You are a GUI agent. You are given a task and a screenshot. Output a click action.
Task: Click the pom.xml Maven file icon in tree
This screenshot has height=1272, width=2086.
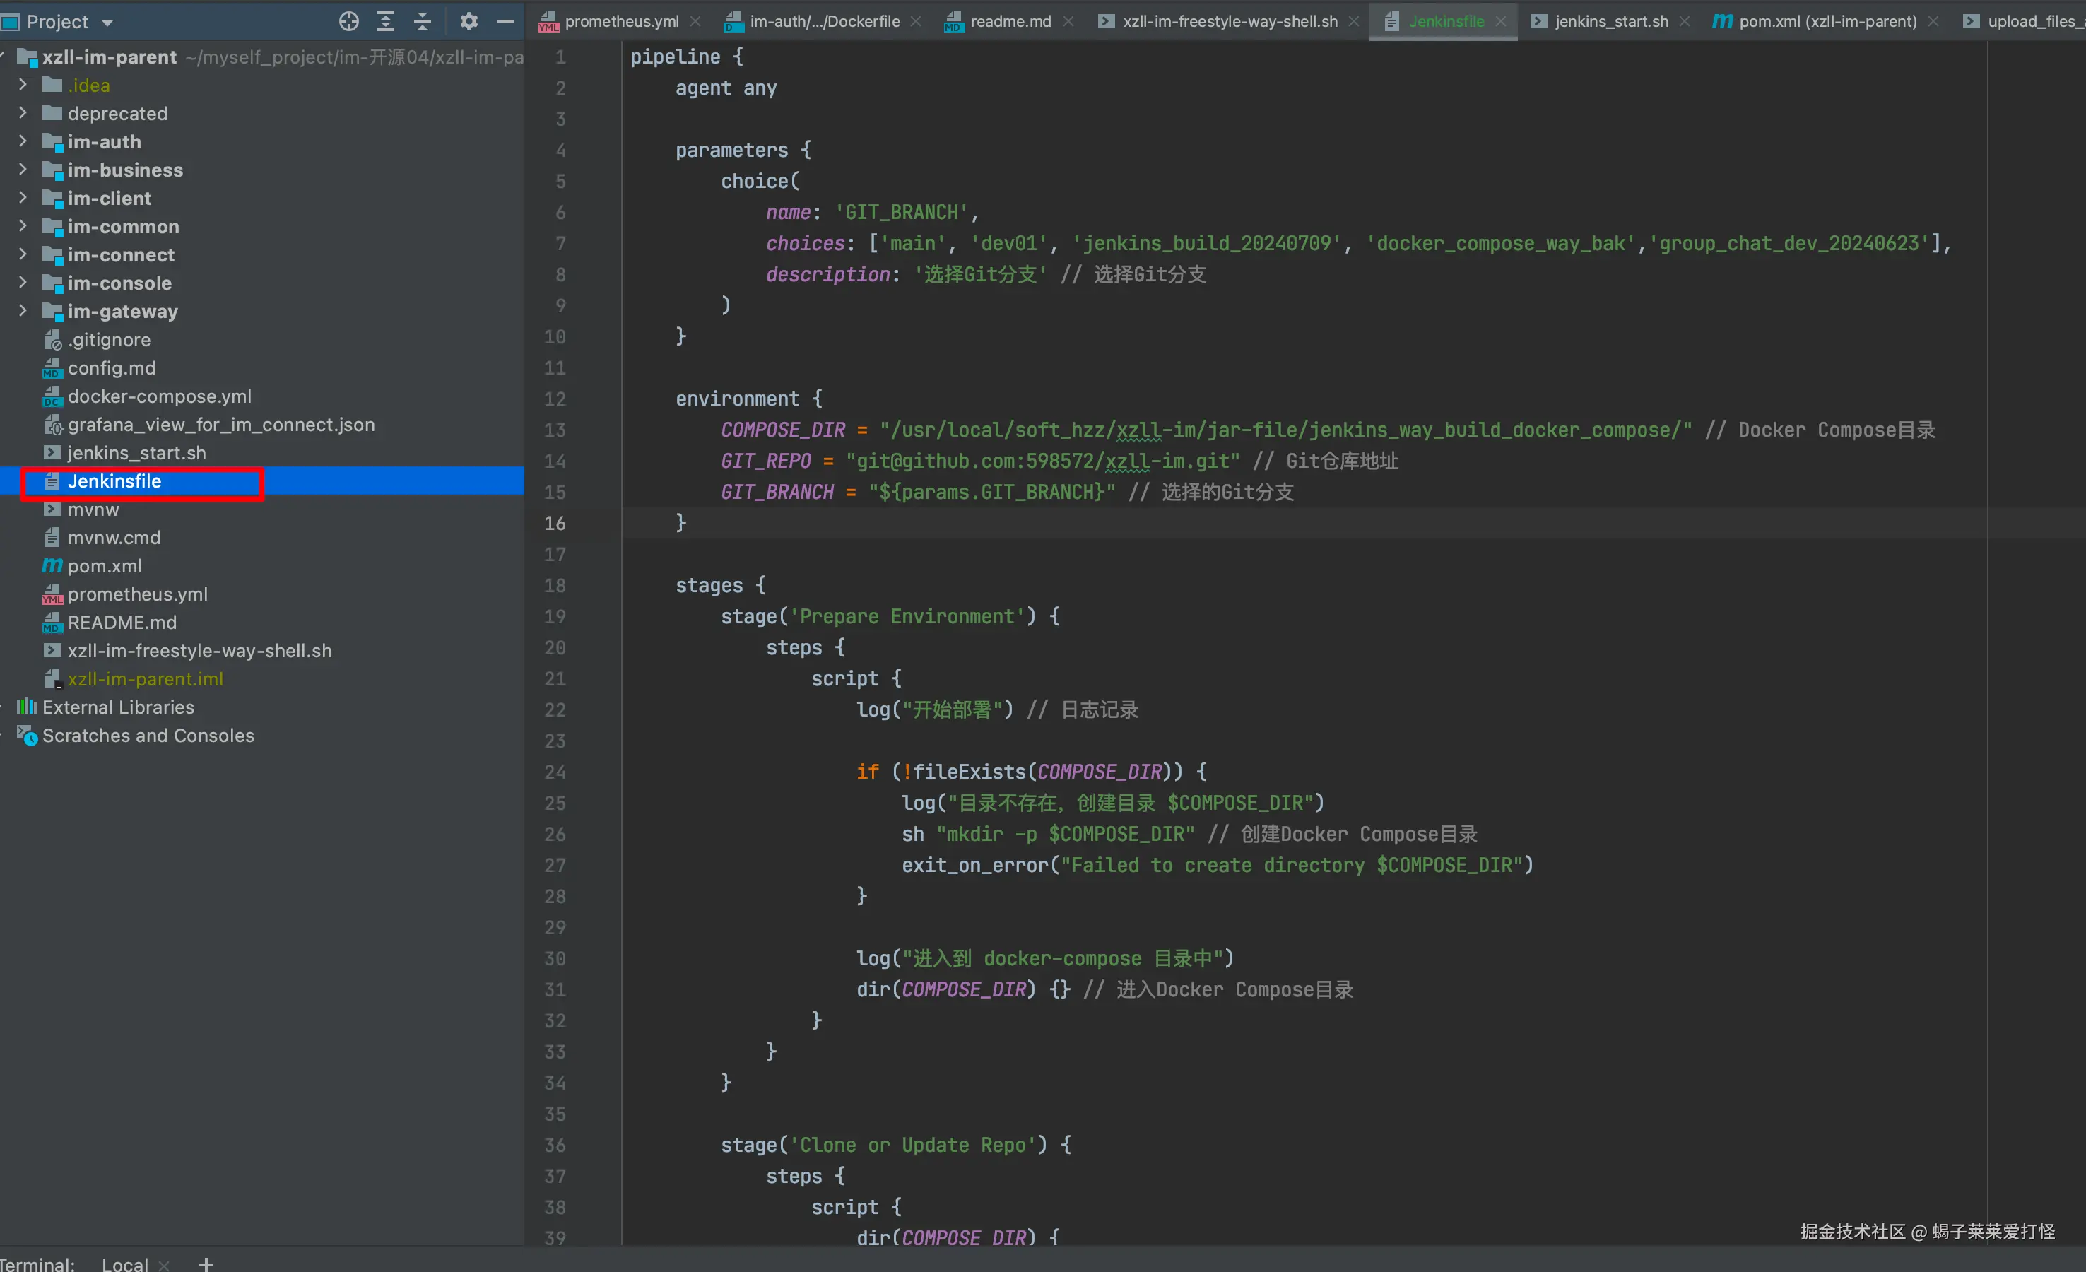point(52,566)
